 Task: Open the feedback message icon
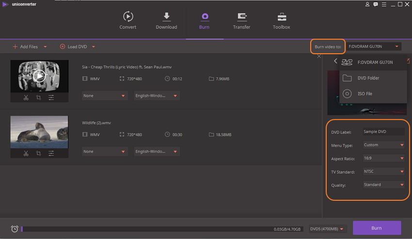tap(376, 4)
